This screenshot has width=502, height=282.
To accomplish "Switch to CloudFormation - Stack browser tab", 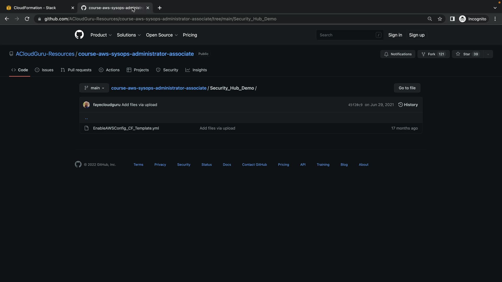I will (x=35, y=8).
